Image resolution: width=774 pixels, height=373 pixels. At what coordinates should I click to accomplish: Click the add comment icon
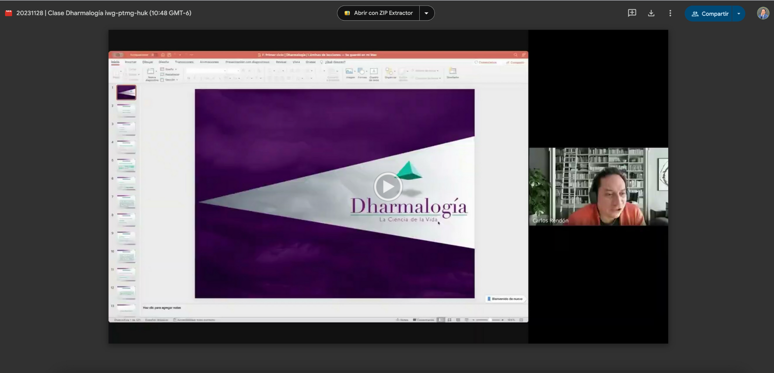(x=632, y=14)
